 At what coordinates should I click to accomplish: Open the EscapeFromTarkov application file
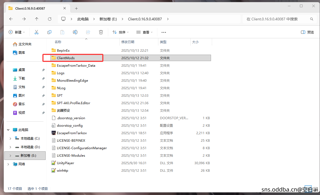click(72, 133)
